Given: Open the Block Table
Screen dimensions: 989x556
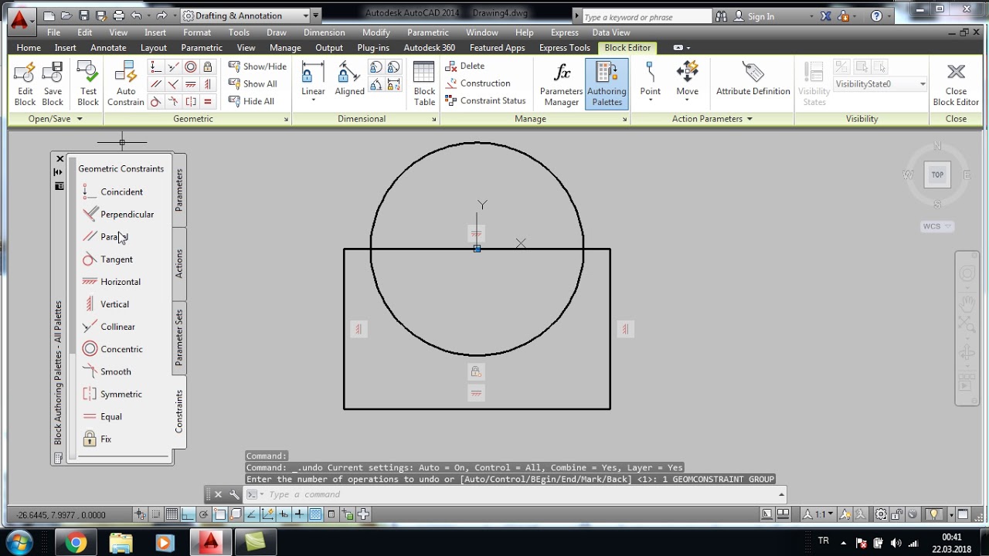Looking at the screenshot, I should click(424, 84).
